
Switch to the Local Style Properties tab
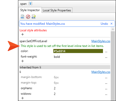57,10
